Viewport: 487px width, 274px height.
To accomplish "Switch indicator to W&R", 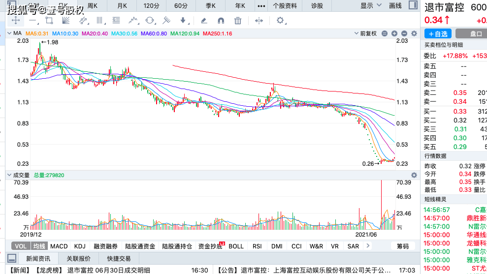I will (316, 246).
